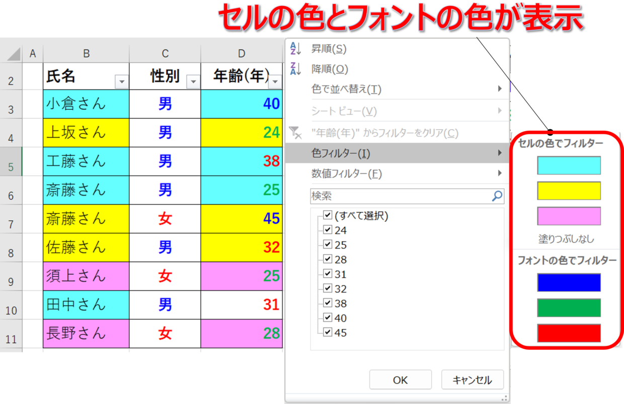Select cell 小倉さん
Screen dimensions: 624x404
86,104
